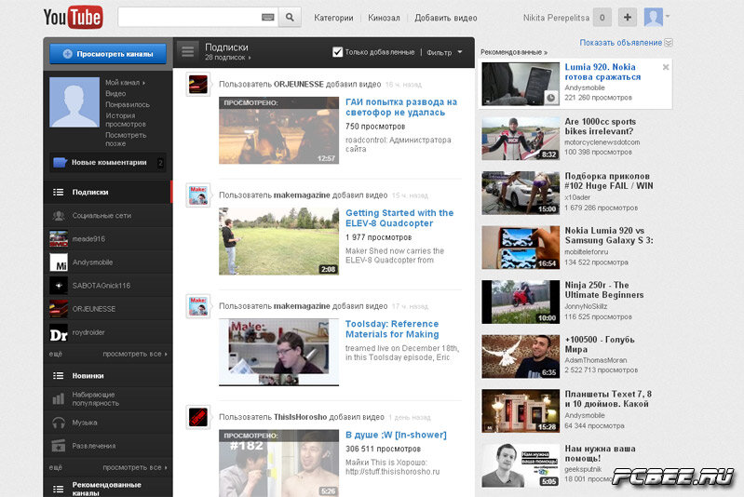
Task: Select Рекомендованные каналы in the sidebar
Action: 108,488
